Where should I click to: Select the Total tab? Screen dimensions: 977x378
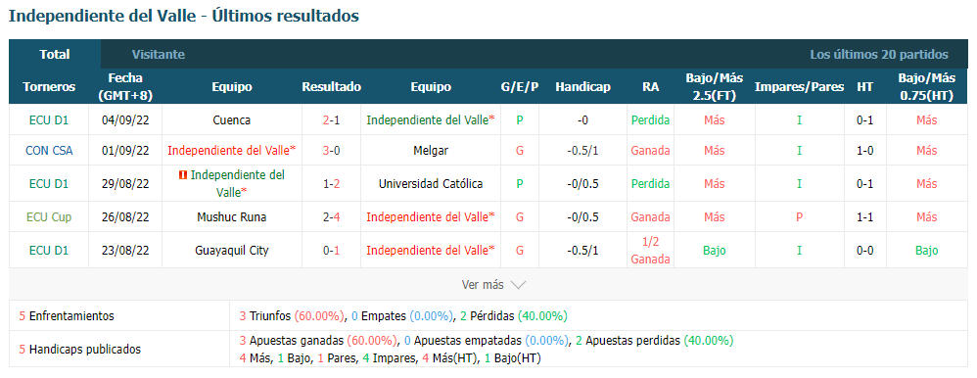[55, 55]
